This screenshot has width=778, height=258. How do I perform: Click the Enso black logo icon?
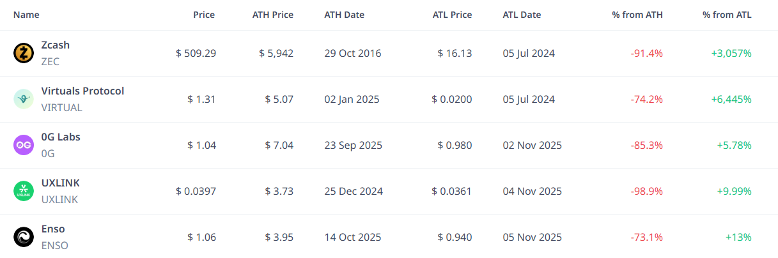24,237
